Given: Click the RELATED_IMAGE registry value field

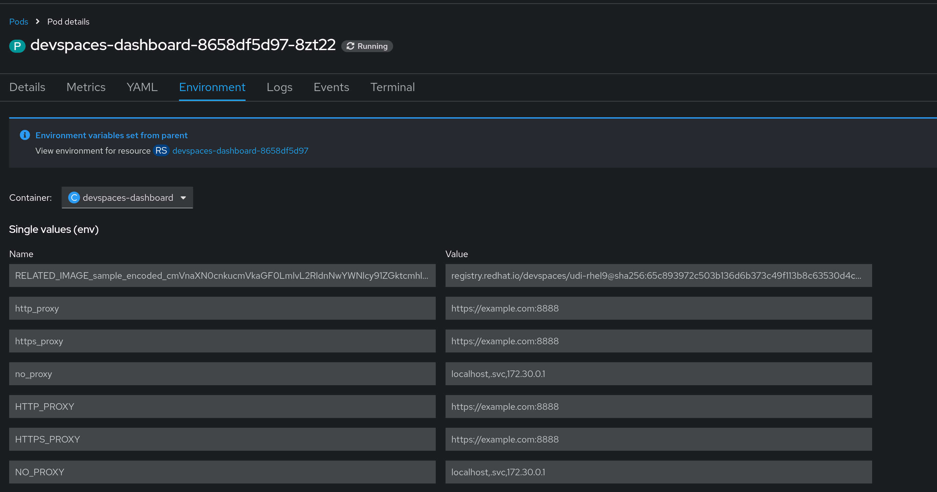Looking at the screenshot, I should pyautogui.click(x=658, y=275).
